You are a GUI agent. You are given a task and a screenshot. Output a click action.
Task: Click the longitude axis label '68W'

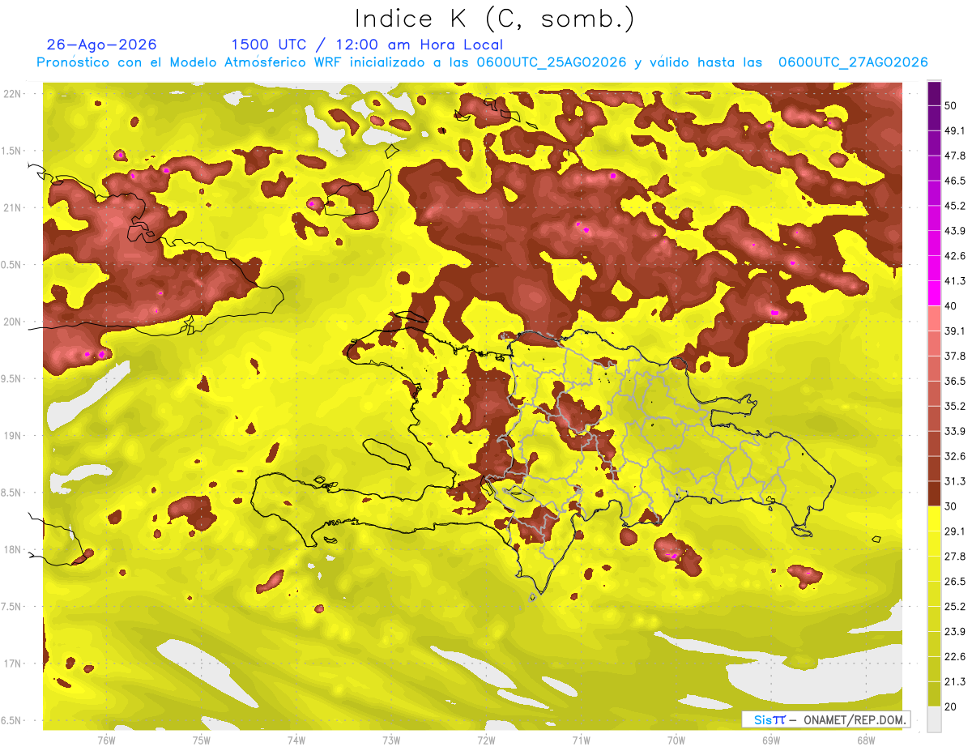pos(866,740)
